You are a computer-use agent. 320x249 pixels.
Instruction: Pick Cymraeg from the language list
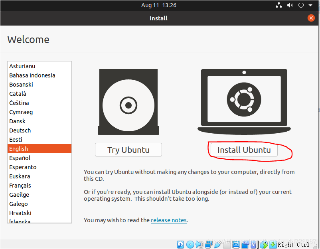[40, 112]
